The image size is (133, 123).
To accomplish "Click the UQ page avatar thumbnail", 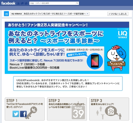I will click(x=7, y=14).
